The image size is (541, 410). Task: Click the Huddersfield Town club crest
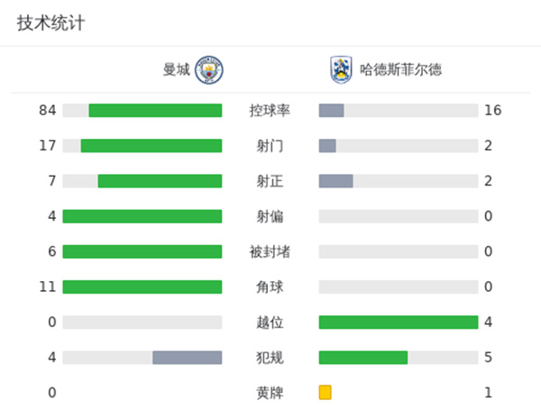pos(340,69)
